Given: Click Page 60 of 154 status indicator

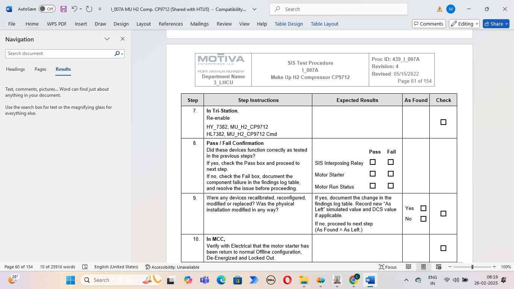Looking at the screenshot, I should coord(18,267).
